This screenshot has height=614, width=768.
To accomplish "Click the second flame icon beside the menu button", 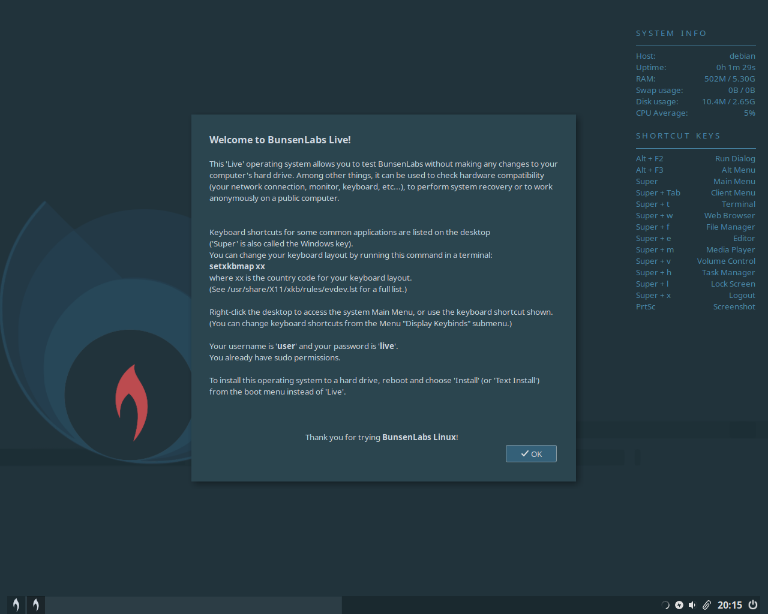I will [36, 605].
